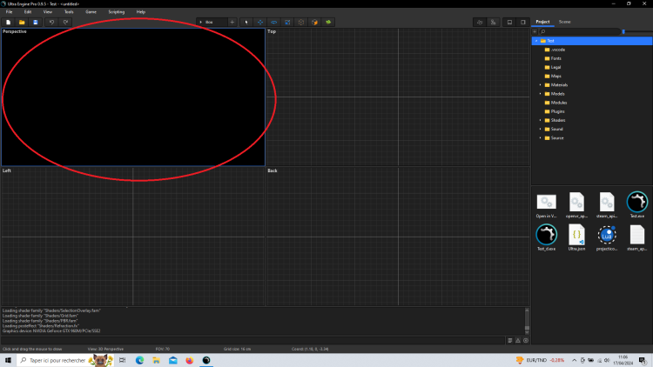Select the arrow selection tool in toolbar

[x=246, y=22]
